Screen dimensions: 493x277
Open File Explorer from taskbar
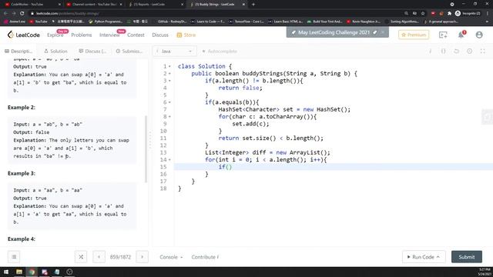coord(19,272)
